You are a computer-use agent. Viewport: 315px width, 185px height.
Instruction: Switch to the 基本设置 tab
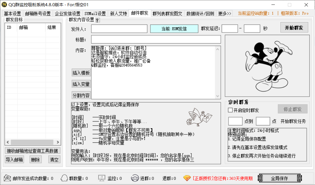click(x=12, y=14)
